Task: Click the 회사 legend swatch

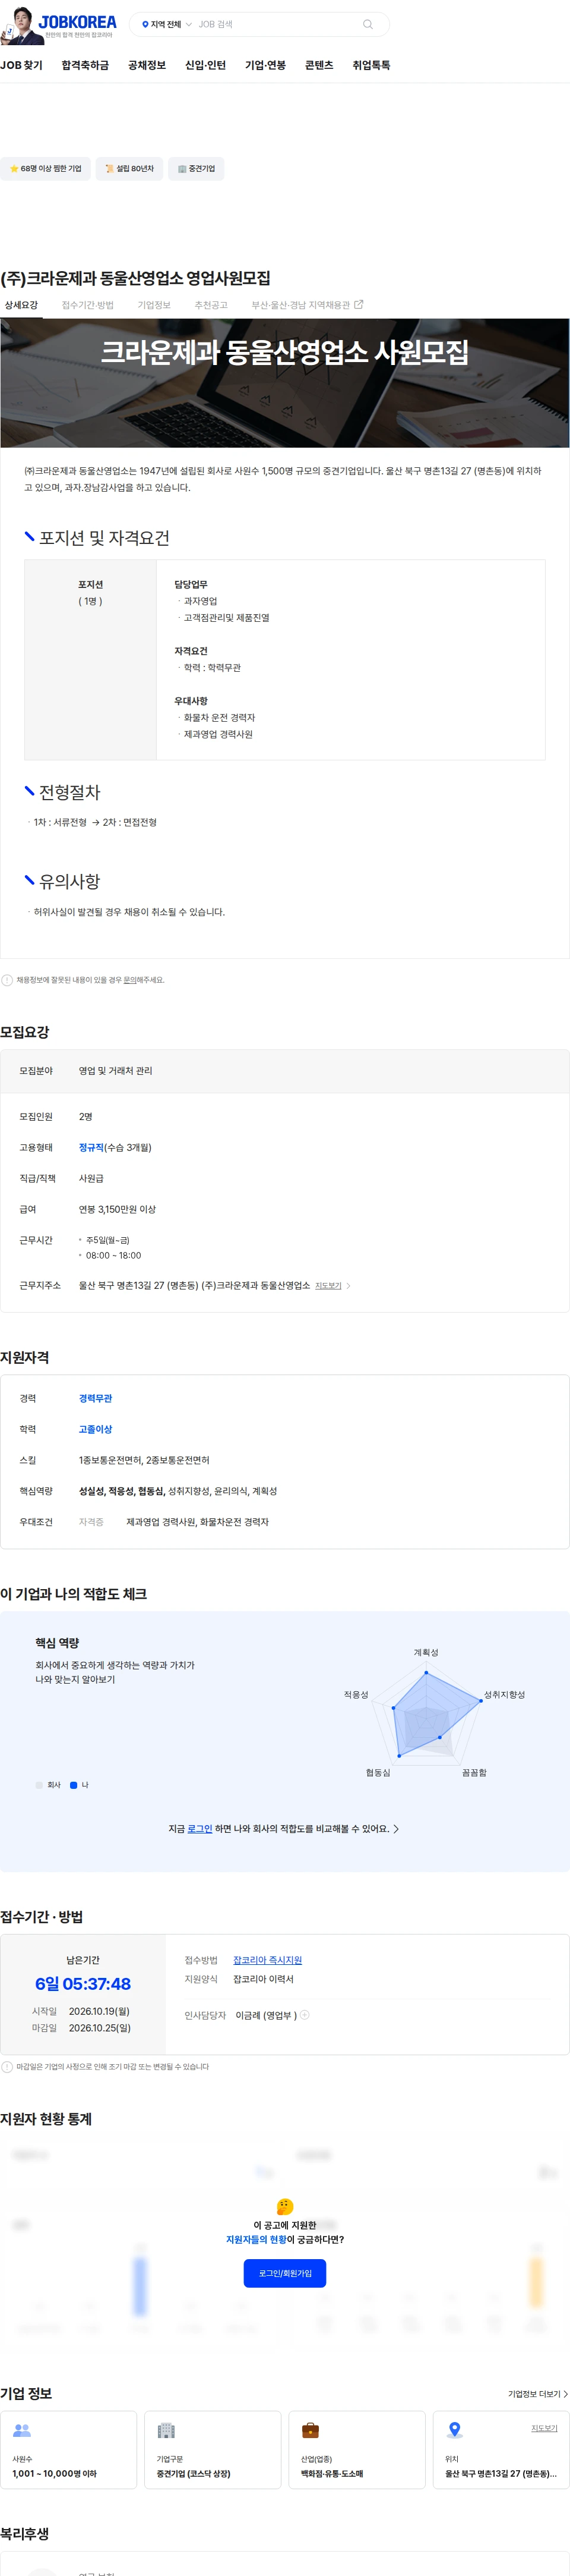Action: [39, 1785]
